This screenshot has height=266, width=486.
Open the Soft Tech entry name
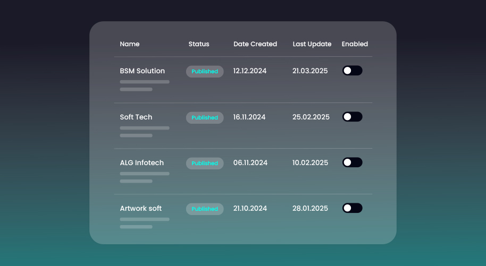point(136,117)
